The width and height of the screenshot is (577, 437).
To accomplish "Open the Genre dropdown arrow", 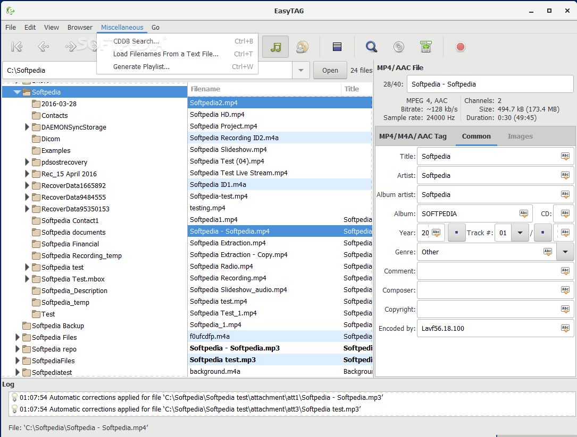I will 565,252.
